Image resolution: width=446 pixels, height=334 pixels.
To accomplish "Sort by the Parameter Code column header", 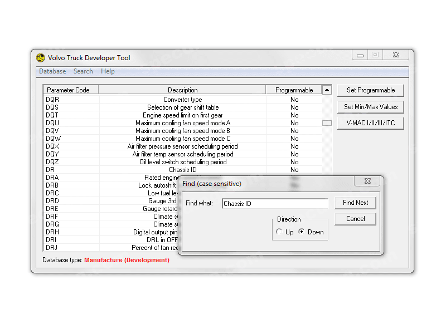I will pos(71,90).
